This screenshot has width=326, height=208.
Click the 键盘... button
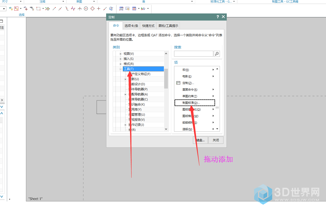[x=200, y=140]
